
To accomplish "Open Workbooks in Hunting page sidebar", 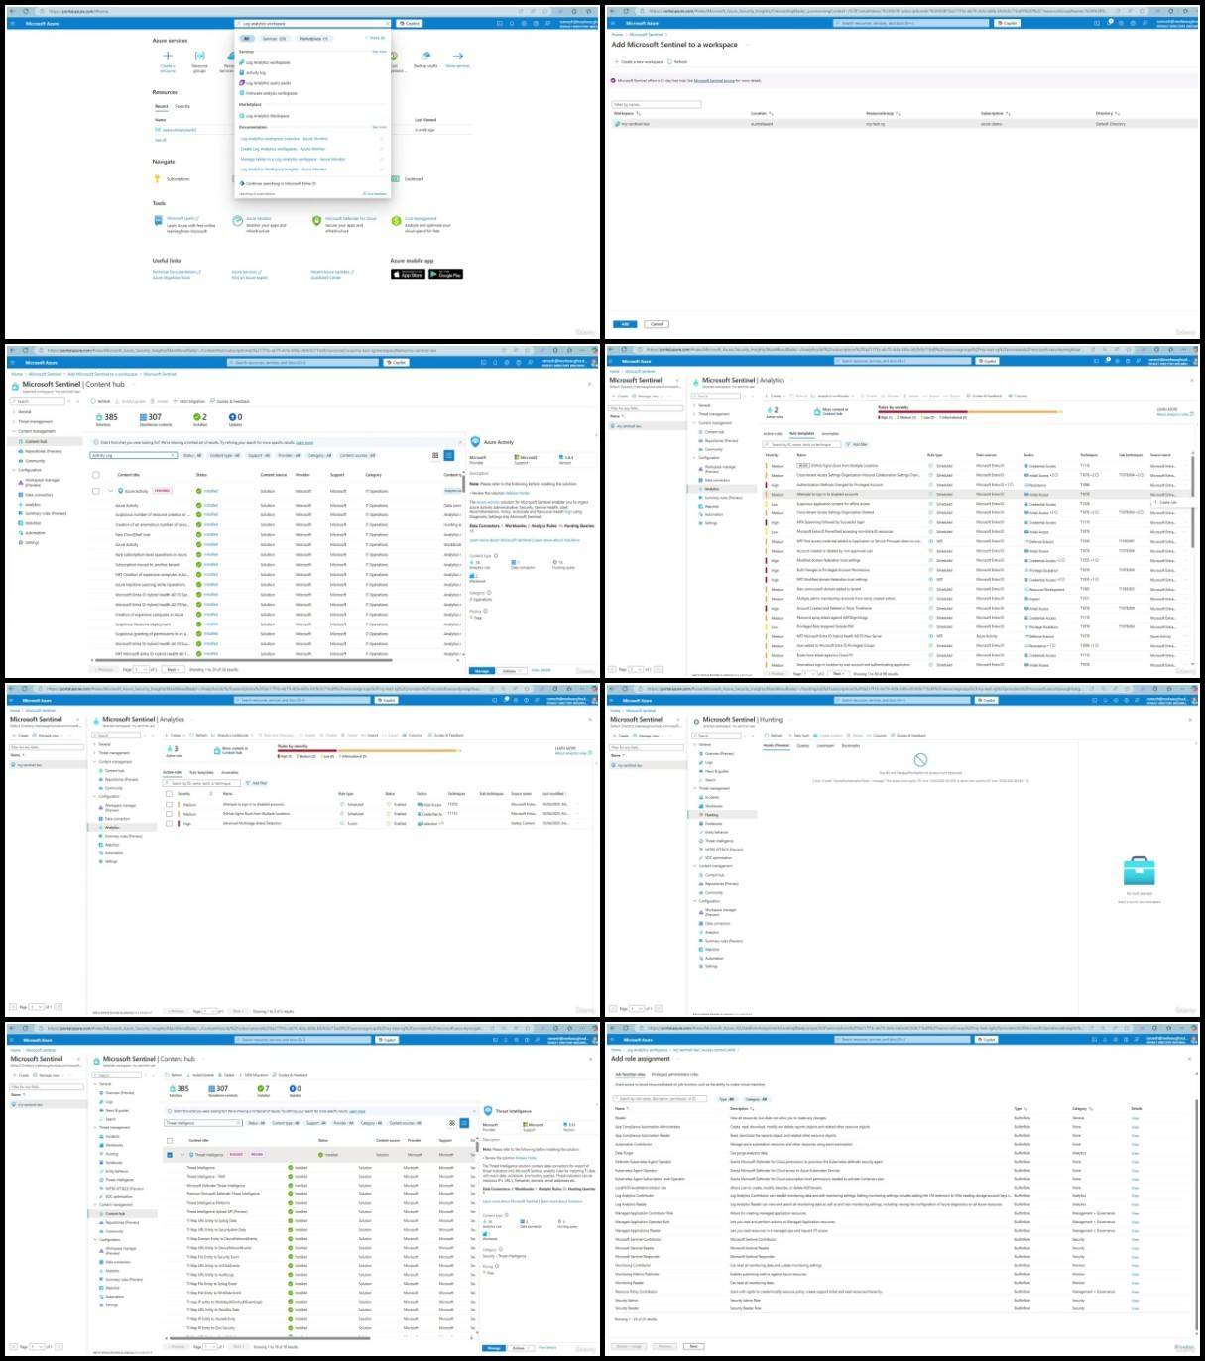I will coord(713,806).
